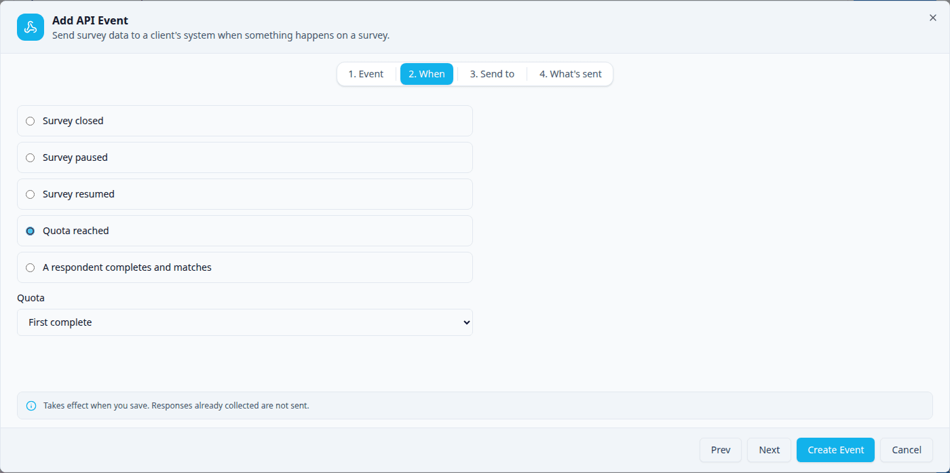Click the Next button
The height and width of the screenshot is (473, 950).
769,450
